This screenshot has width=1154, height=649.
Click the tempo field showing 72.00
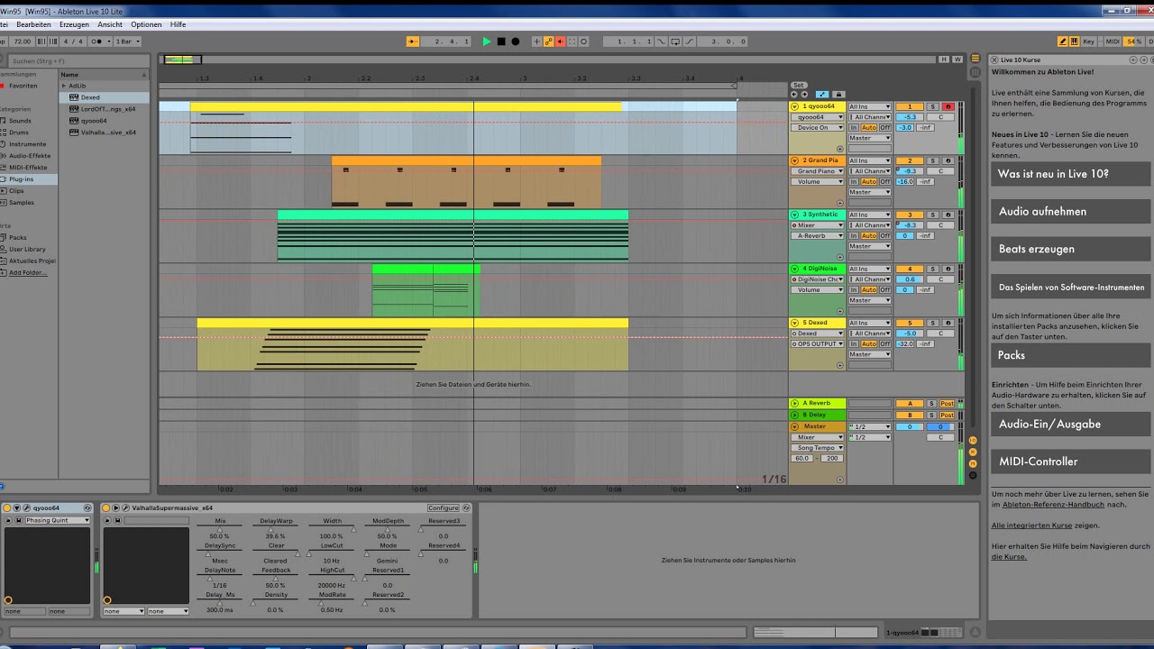pos(23,41)
